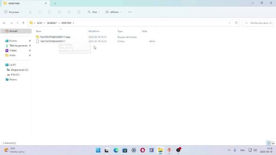This screenshot has width=276, height=155.
Task: Click the Paste toolbar icon
Action: coord(50,12)
